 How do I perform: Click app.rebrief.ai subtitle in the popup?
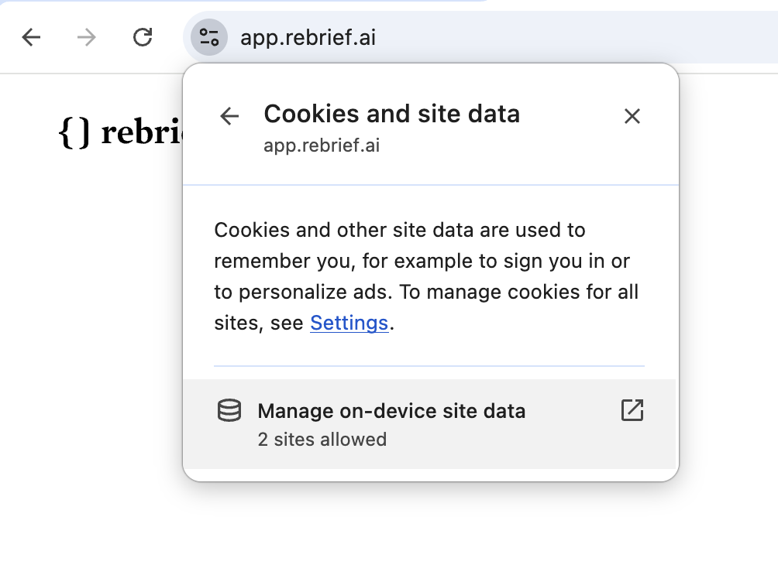click(x=322, y=145)
